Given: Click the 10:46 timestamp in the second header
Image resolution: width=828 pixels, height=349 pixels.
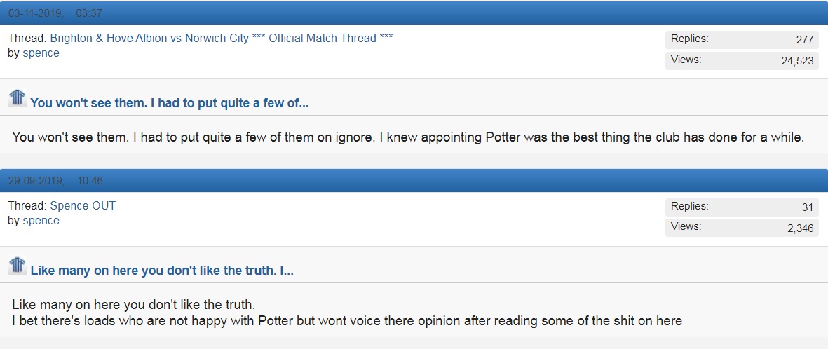Looking at the screenshot, I should tap(90, 181).
